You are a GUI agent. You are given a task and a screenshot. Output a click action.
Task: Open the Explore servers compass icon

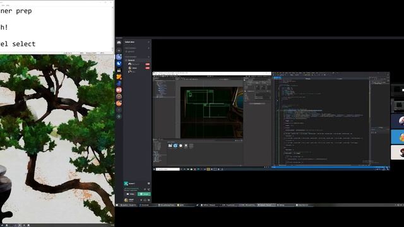(x=119, y=117)
